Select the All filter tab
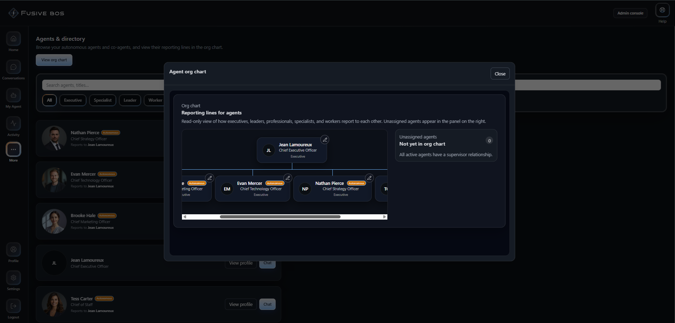Image resolution: width=675 pixels, height=323 pixels. [x=49, y=100]
